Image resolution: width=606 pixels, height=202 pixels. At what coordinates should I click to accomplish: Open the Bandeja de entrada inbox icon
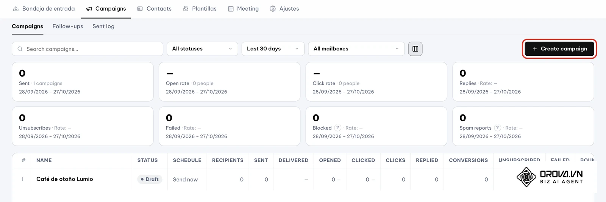pos(16,9)
